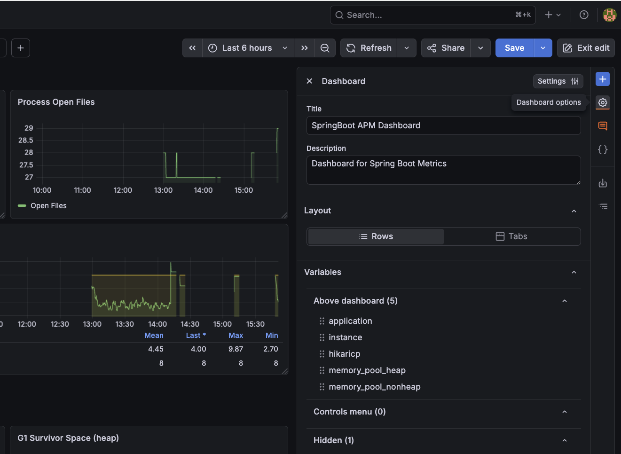Image resolution: width=621 pixels, height=454 pixels.
Task: Open the Save options dropdown arrow
Action: click(543, 48)
